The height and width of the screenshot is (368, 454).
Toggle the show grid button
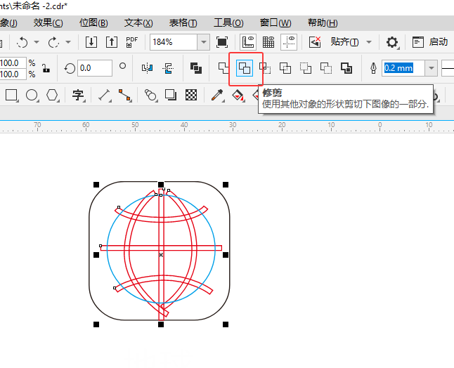268,42
